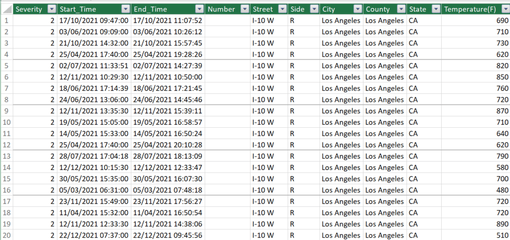510x240 pixels.
Task: Select end time cell 12/11/2021 15:39:11
Action: (x=168, y=111)
